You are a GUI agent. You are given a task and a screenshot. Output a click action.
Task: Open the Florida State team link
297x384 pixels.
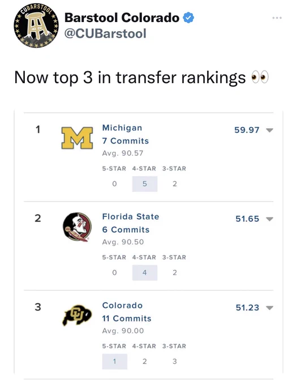coord(131,216)
